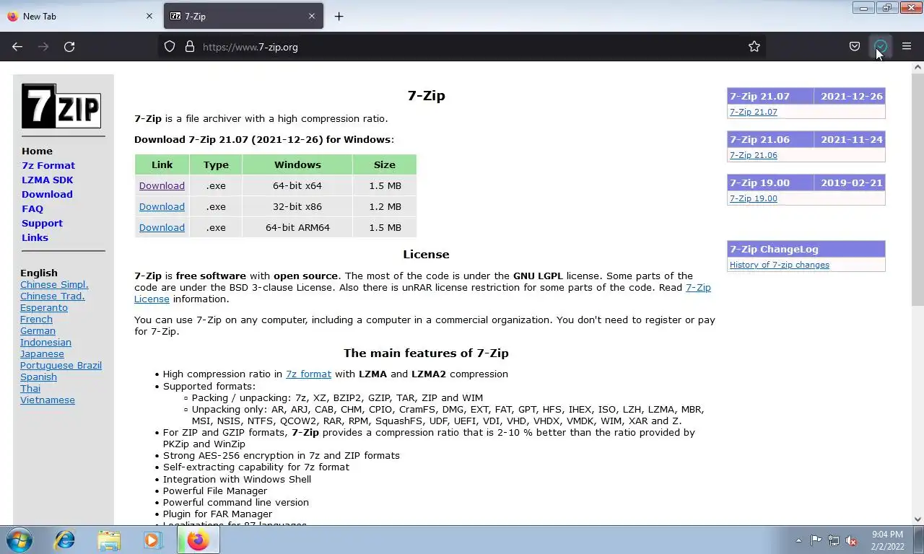Open the Download sidebar link
924x554 pixels.
47,194
